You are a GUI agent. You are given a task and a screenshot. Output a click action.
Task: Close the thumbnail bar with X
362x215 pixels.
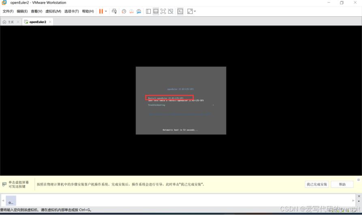click(359, 196)
